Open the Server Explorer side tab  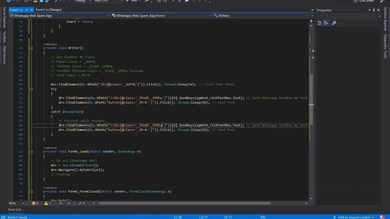[x=4, y=18]
